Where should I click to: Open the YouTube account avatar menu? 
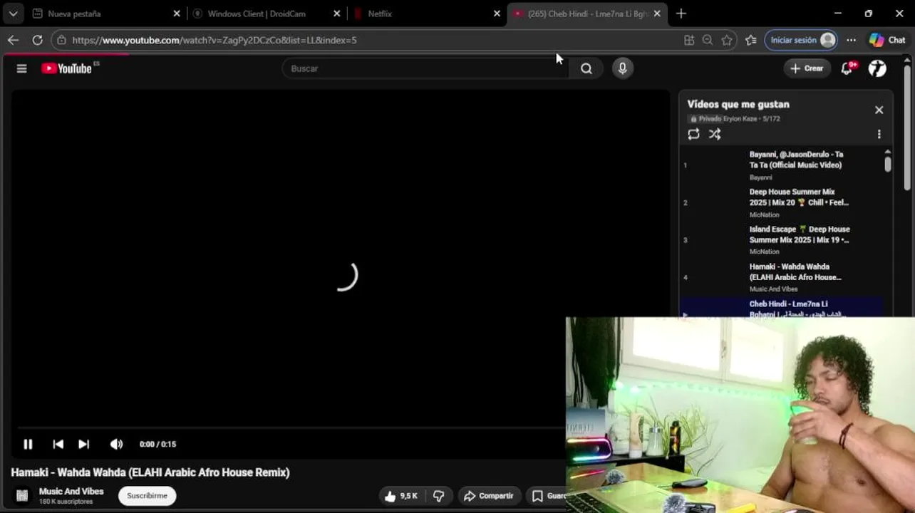877,68
